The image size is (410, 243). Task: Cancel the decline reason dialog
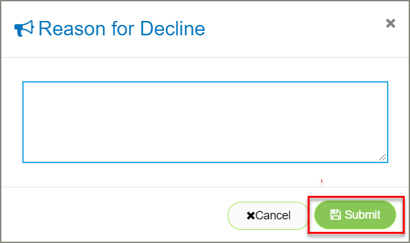(x=268, y=215)
